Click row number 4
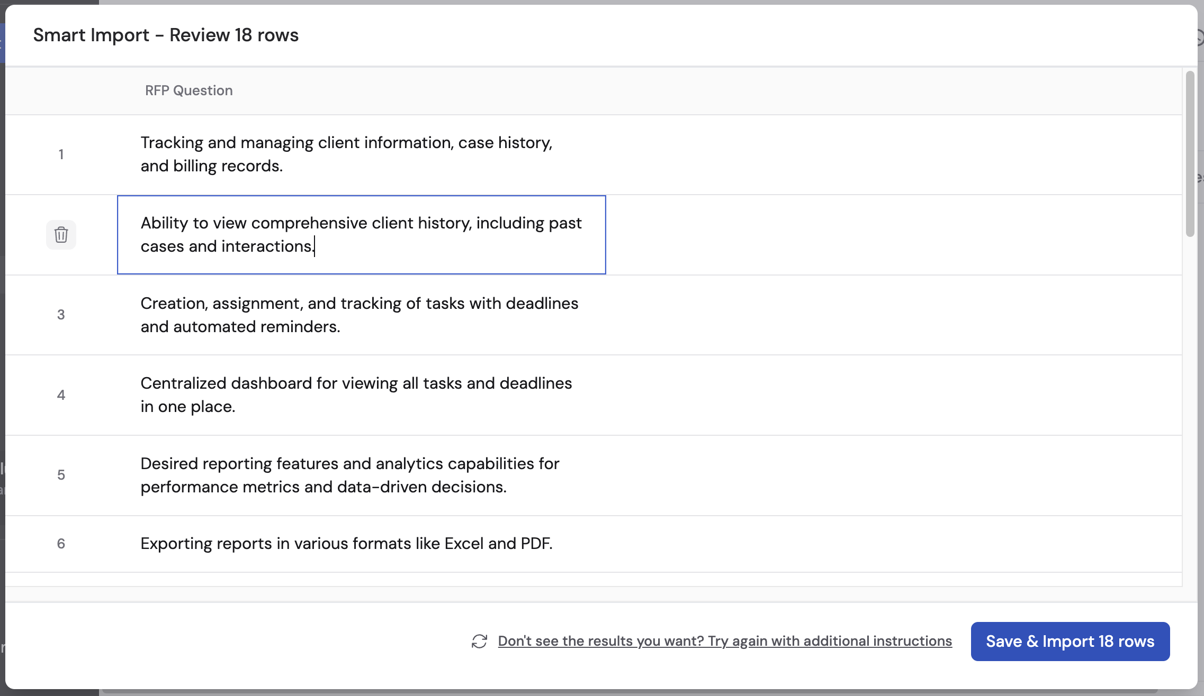 [61, 395]
